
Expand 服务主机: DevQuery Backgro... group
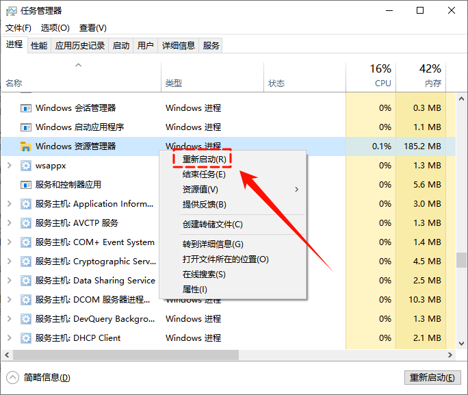[10, 318]
